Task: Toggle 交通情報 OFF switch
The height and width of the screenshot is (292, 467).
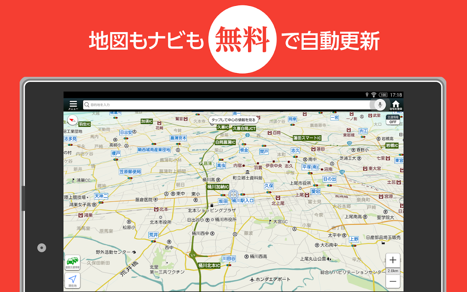Action: click(393, 120)
